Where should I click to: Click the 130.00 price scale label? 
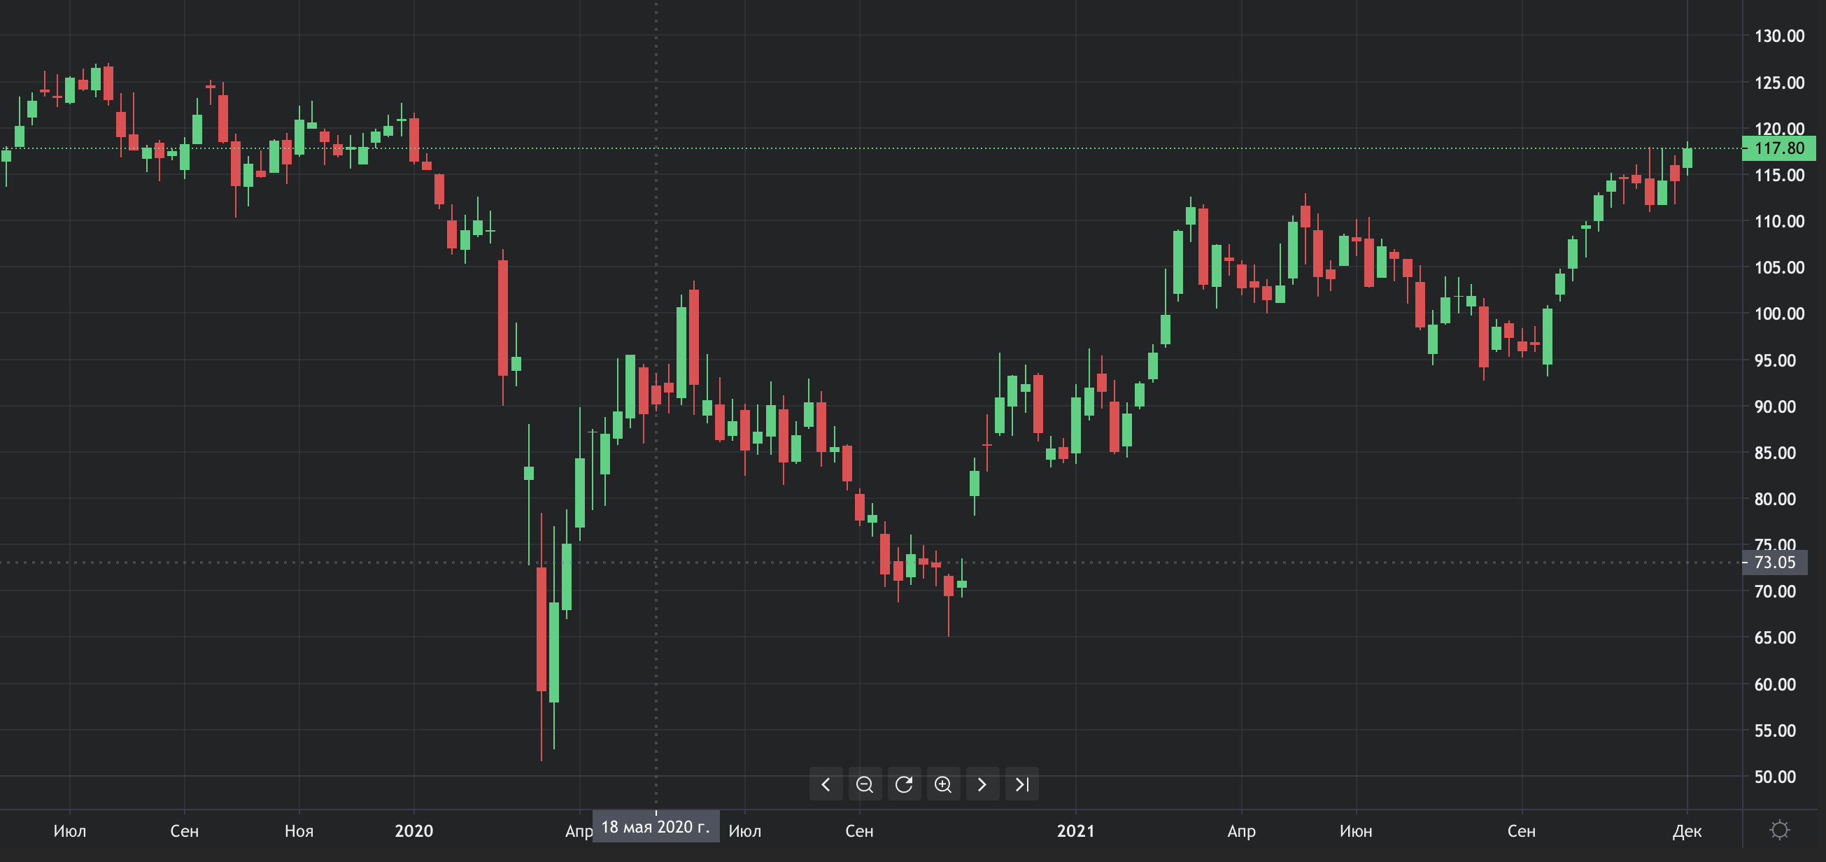click(x=1779, y=36)
